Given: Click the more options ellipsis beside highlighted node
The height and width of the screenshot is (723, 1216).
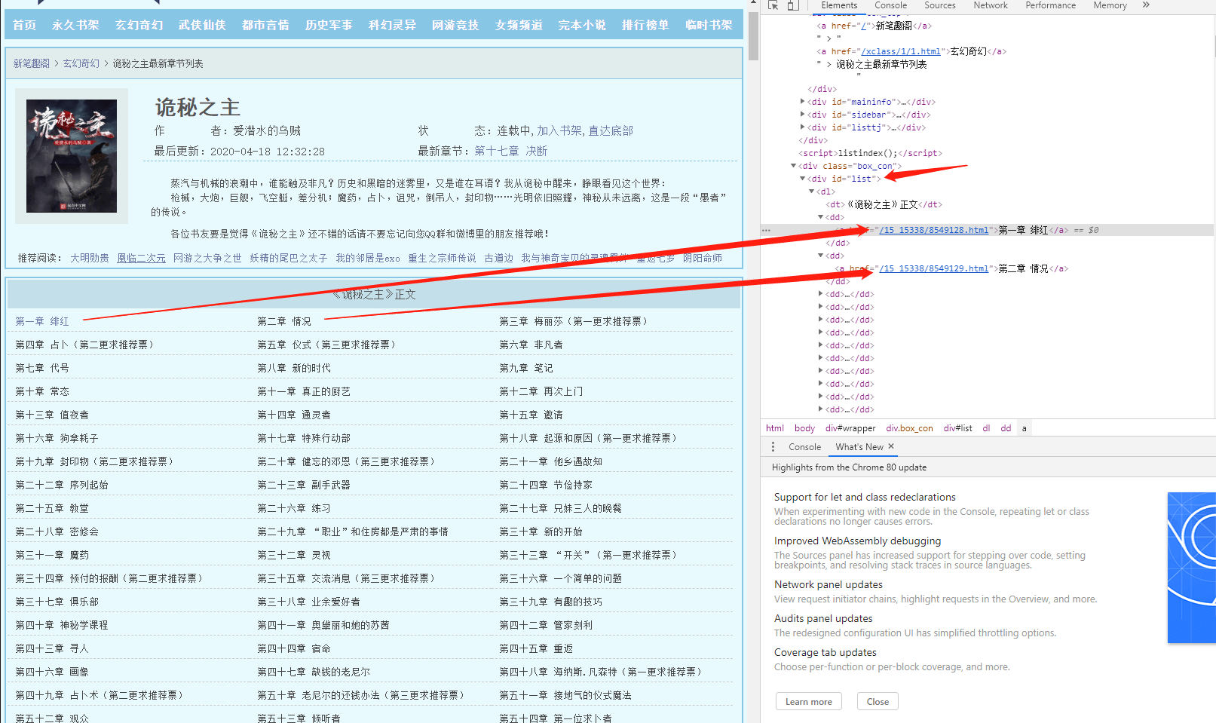Looking at the screenshot, I should [766, 229].
